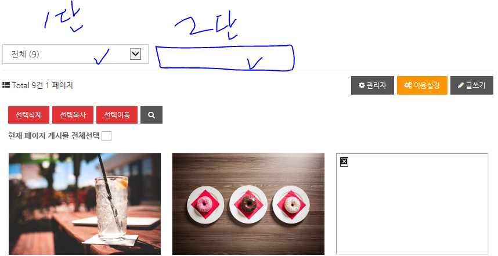Click inside the hand-drawn blue rectangle
The image size is (498, 256).
(x=225, y=57)
